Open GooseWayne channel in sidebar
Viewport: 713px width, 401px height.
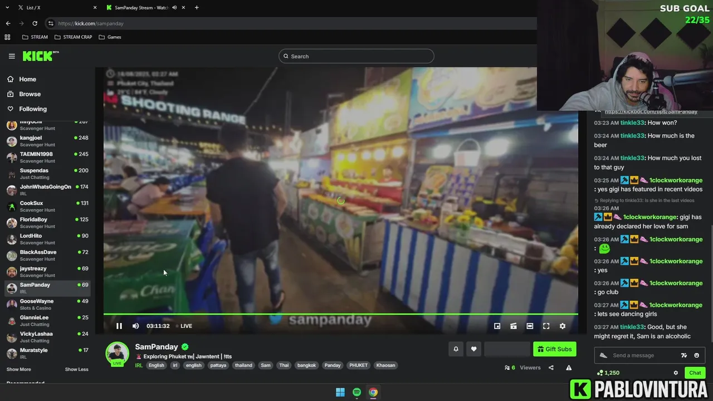pyautogui.click(x=47, y=304)
